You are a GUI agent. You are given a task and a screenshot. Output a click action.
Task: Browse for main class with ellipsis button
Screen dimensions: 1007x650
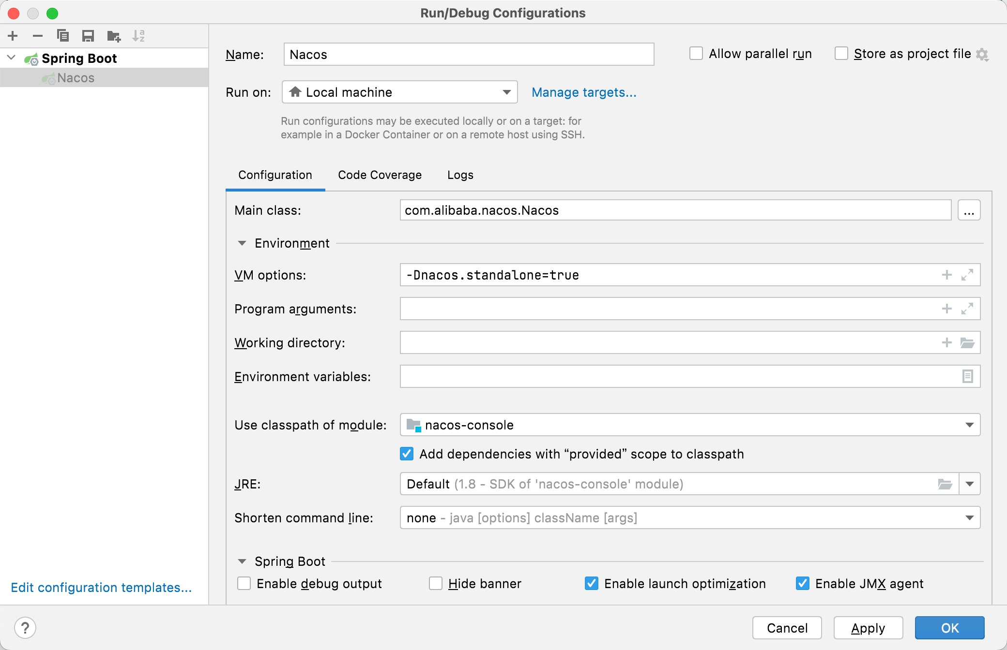click(x=969, y=210)
